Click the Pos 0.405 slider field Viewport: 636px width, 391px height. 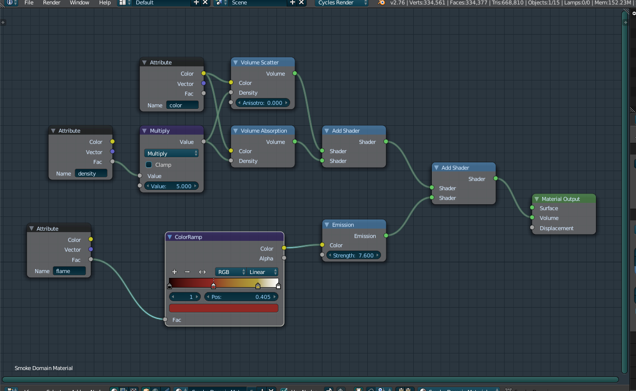pos(241,296)
